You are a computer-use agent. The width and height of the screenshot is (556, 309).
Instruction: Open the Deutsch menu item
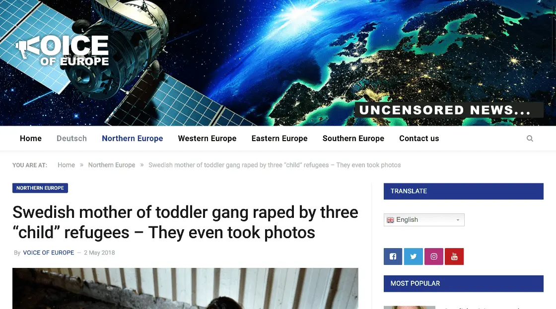[x=71, y=138]
